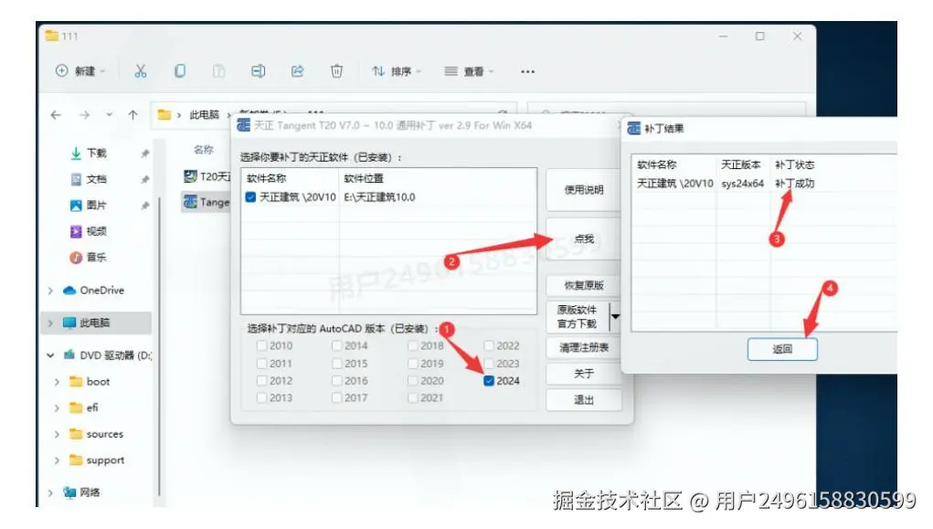
Task: Click the 使用说明 button
Action: tap(583, 190)
